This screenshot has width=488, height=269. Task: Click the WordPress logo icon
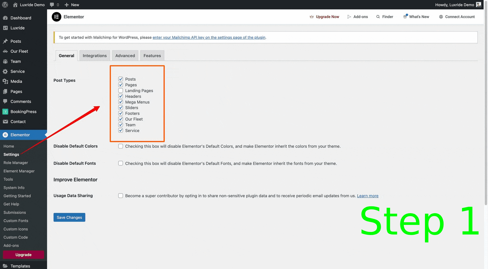coord(5,5)
